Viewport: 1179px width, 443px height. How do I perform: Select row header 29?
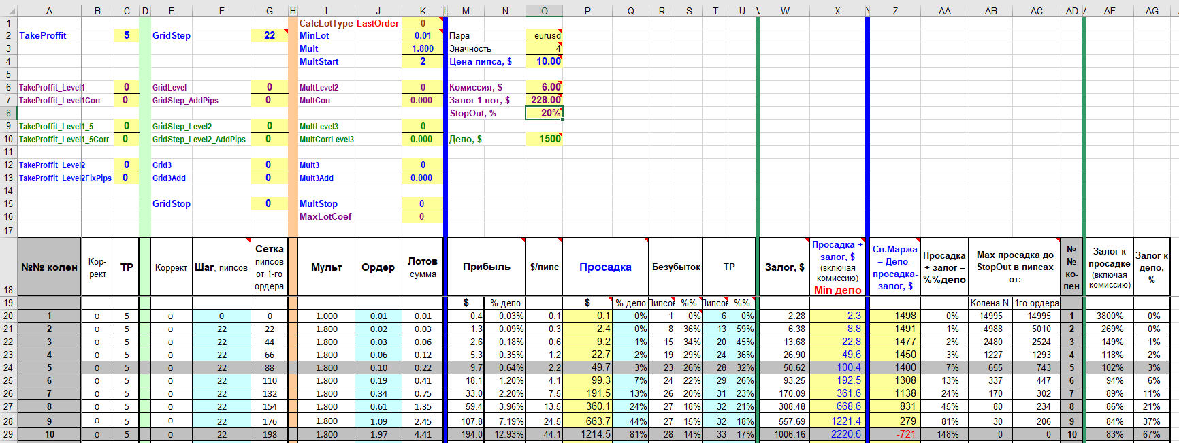8,434
